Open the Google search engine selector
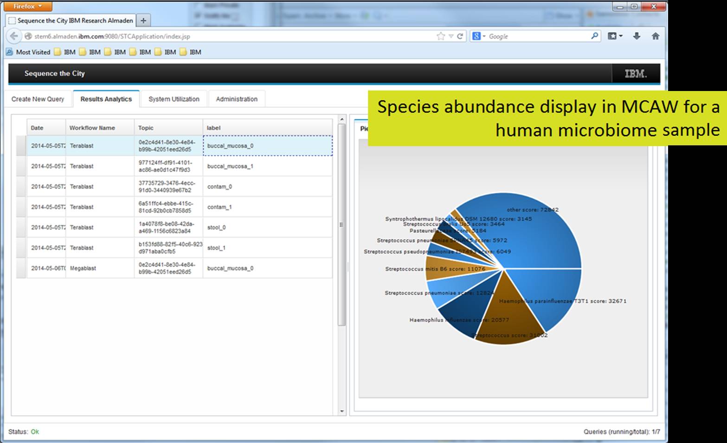This screenshot has width=727, height=443. point(478,36)
